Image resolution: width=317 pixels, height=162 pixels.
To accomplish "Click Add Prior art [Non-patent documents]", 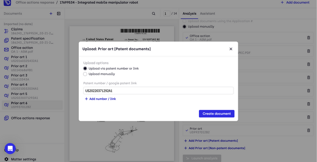I will tap(214, 148).
